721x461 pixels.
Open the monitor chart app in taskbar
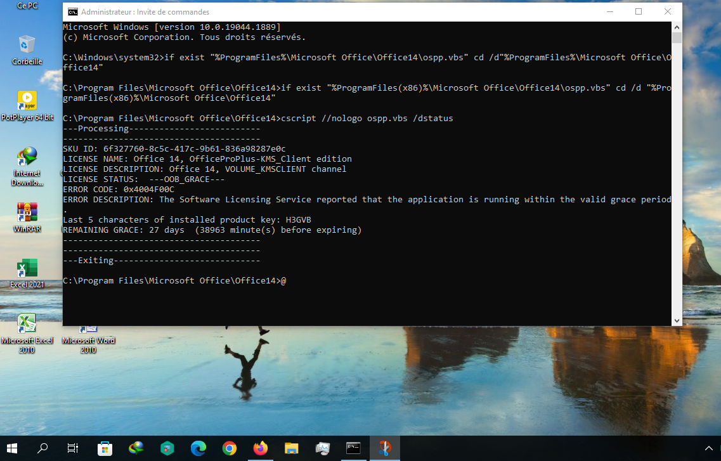pyautogui.click(x=322, y=448)
